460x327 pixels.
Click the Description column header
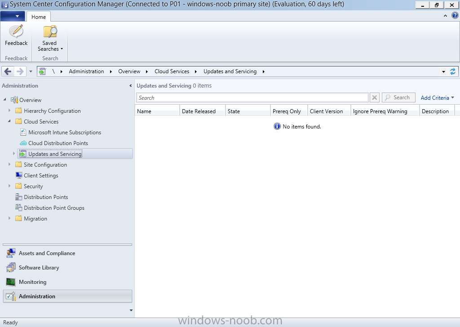click(x=437, y=111)
